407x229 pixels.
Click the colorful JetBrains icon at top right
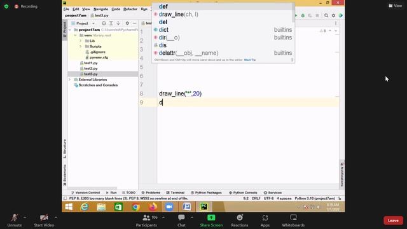[341, 15]
